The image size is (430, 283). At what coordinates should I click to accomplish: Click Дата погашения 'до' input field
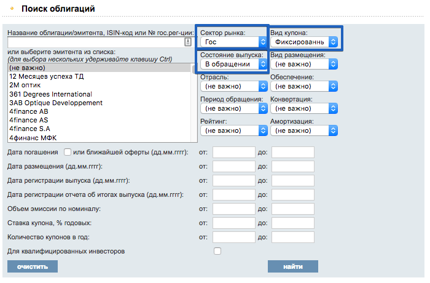point(293,152)
